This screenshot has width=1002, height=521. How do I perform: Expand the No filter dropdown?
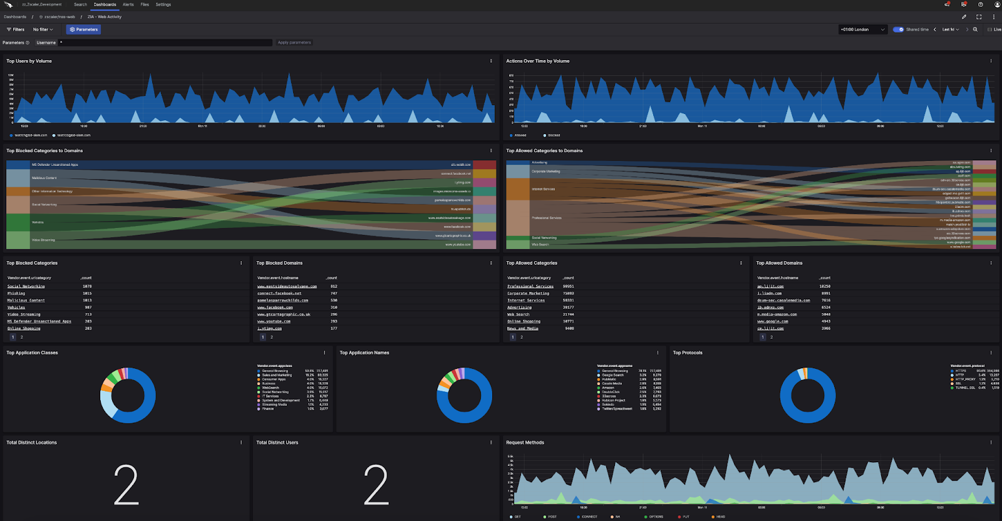[43, 29]
